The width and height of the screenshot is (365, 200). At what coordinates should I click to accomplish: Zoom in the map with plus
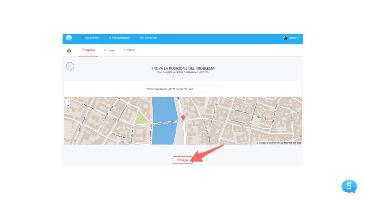point(68,101)
